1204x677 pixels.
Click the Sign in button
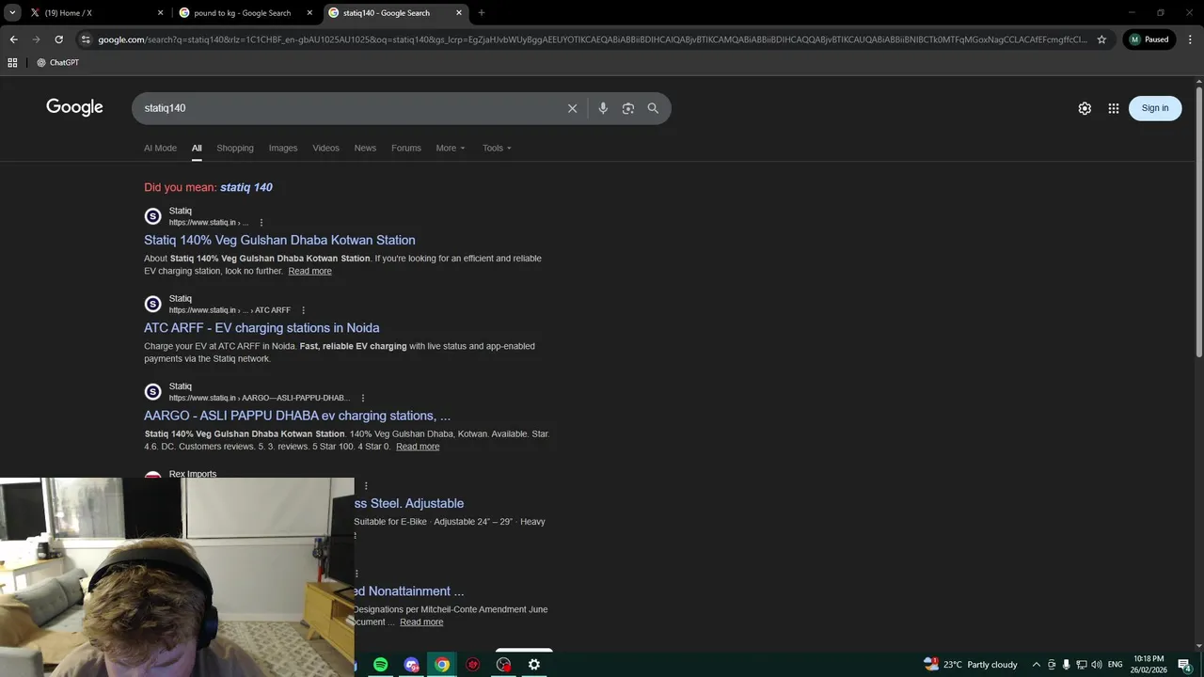coord(1155,108)
